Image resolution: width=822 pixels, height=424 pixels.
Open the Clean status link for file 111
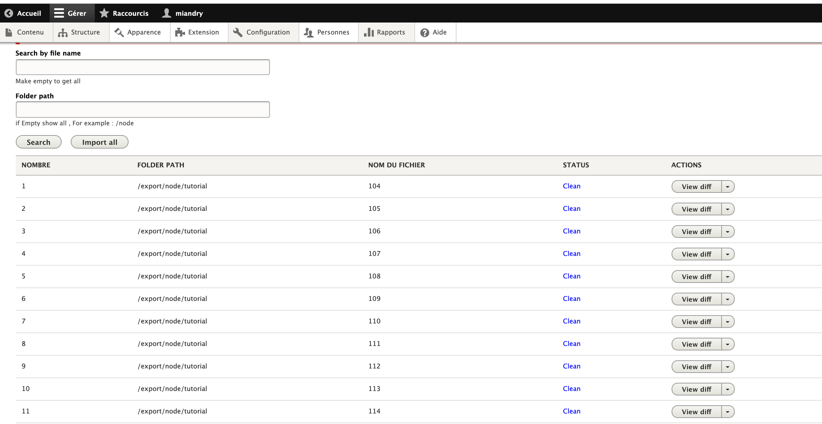[x=572, y=344]
